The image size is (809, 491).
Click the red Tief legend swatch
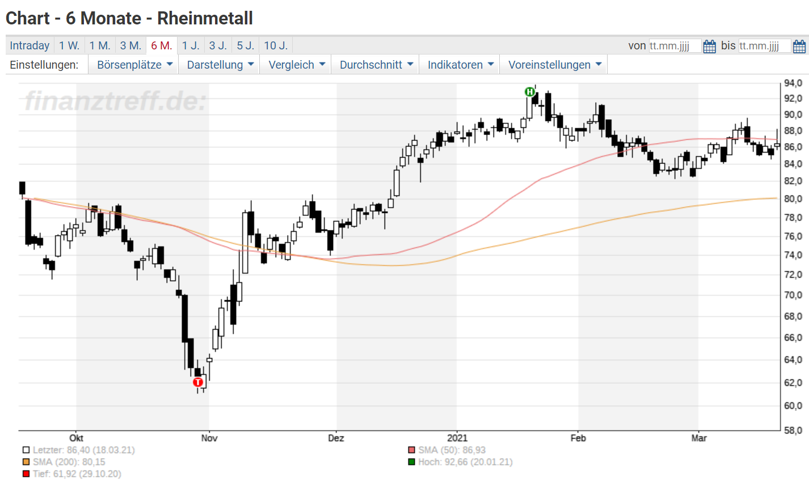point(26,474)
